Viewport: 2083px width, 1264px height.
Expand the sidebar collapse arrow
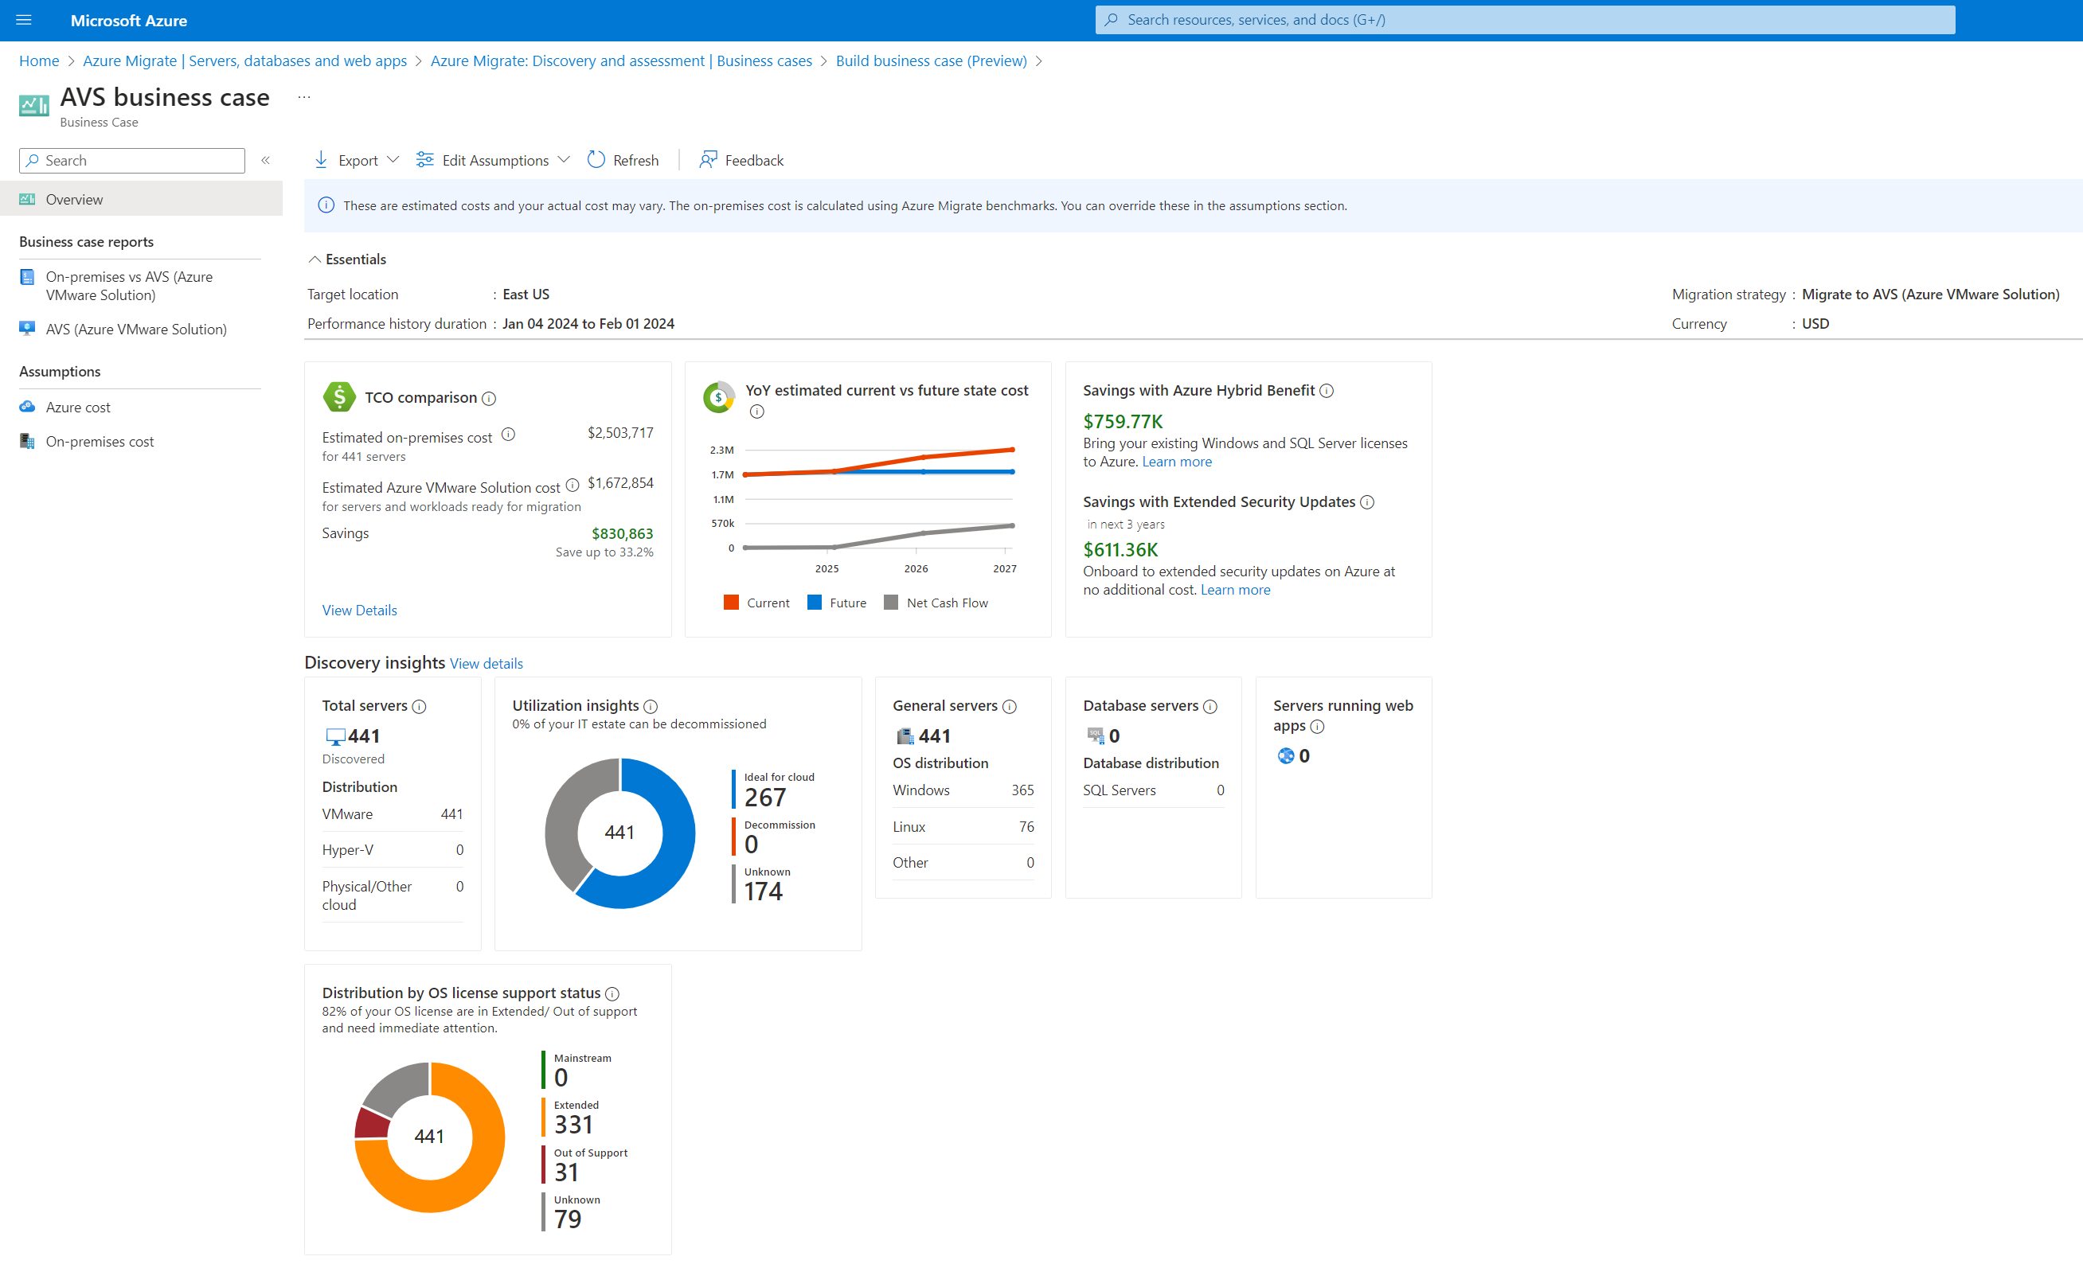(x=266, y=161)
